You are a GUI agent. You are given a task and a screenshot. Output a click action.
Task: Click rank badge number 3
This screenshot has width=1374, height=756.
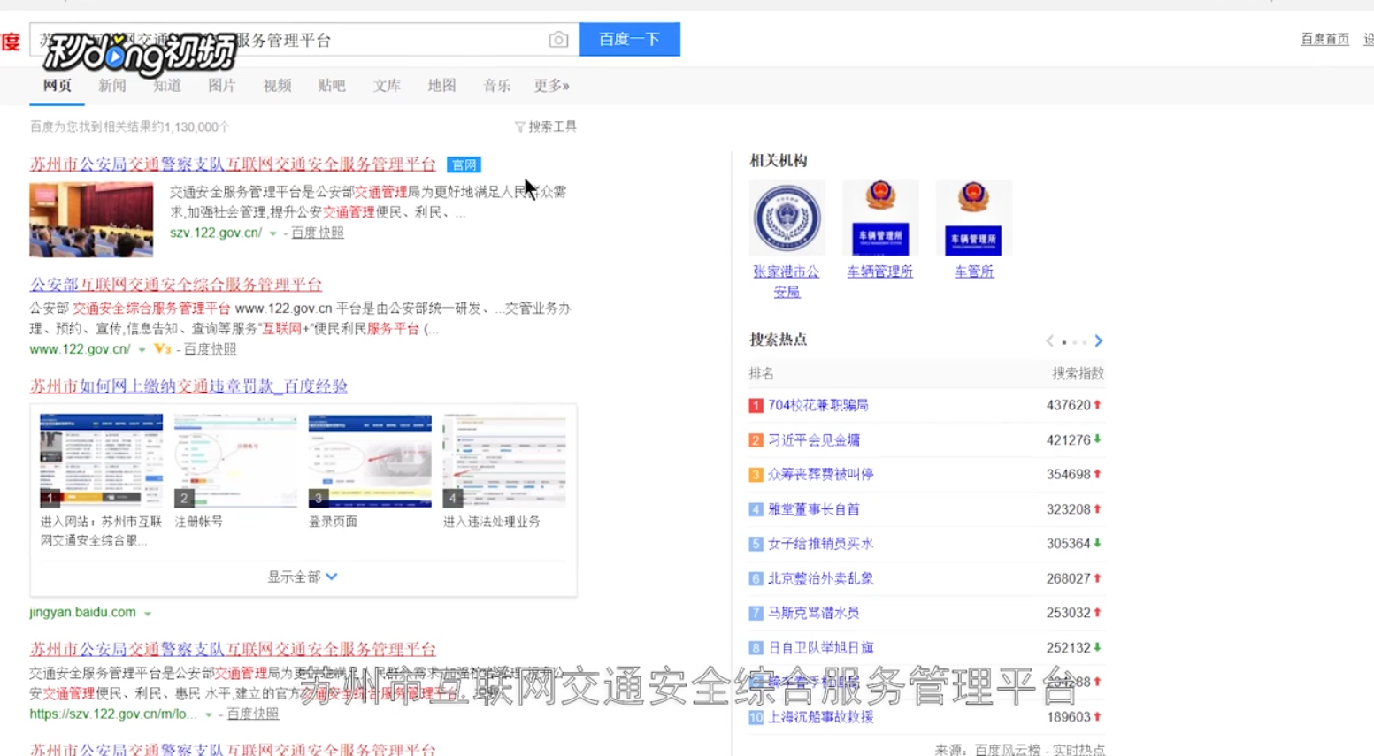coord(756,475)
